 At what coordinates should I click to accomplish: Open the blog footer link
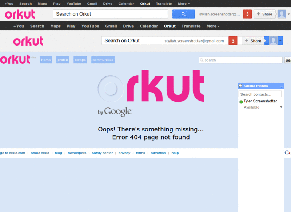point(58,153)
